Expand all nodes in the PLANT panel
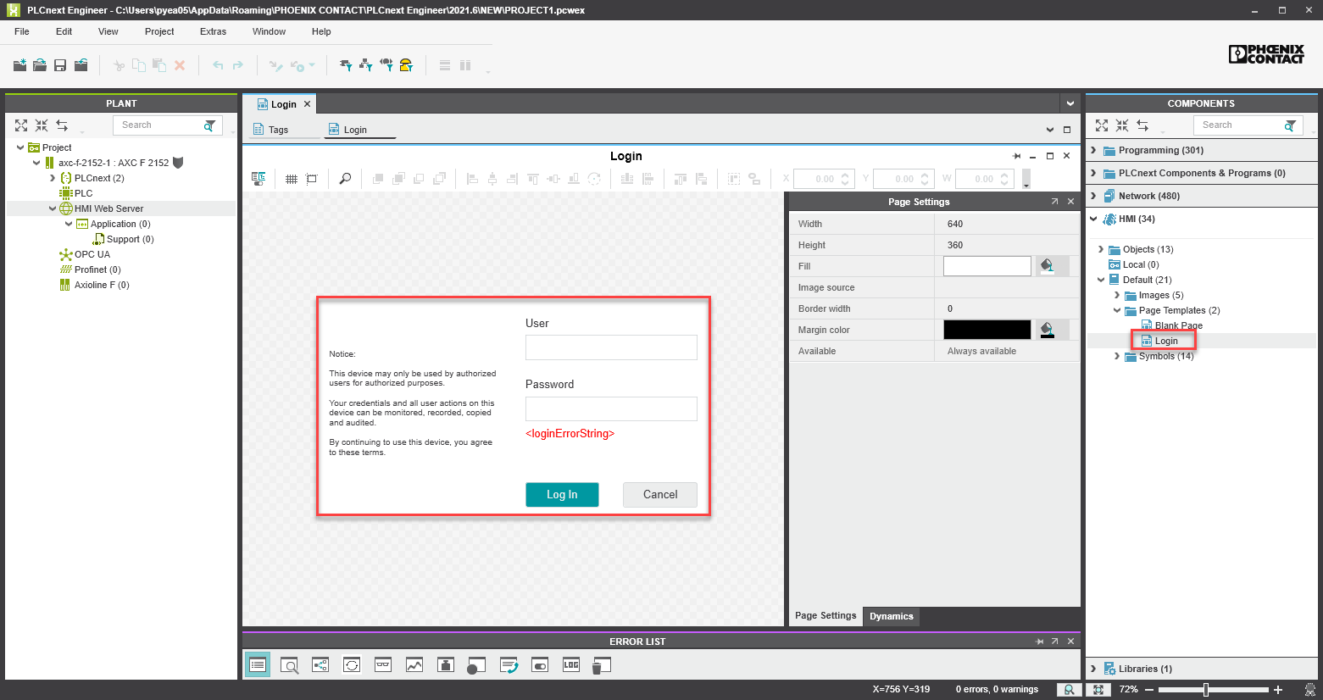 [21, 125]
